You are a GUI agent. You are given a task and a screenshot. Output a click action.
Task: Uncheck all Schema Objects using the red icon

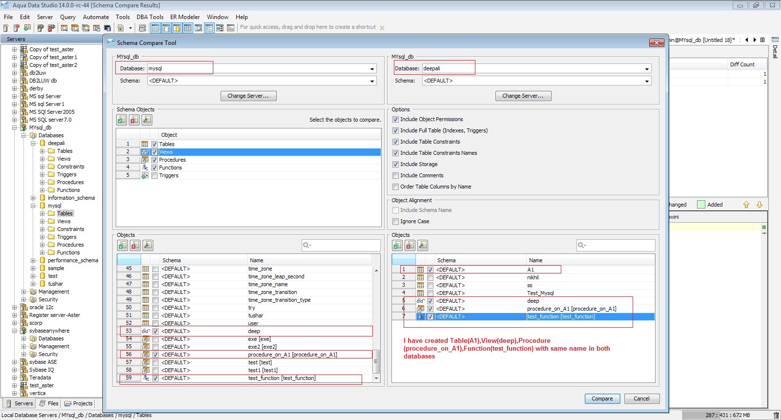point(134,120)
